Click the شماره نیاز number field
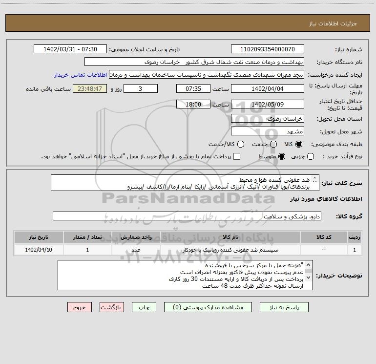This screenshot has height=364, width=376. 268,49
